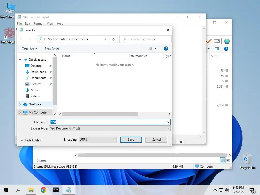Open File Explorer from the taskbar
The image size is (260, 195).
tap(31, 190)
